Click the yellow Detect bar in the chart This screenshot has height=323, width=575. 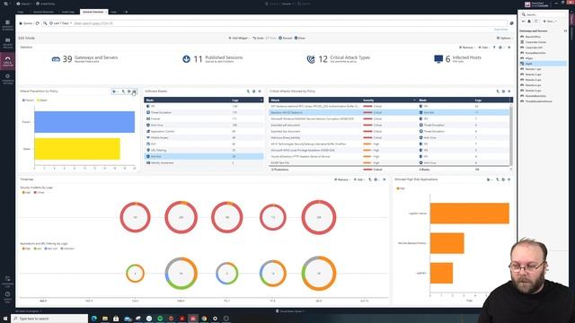77,149
